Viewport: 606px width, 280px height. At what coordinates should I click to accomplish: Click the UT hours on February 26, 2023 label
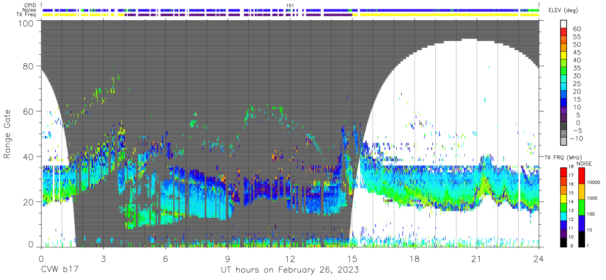[x=290, y=270]
